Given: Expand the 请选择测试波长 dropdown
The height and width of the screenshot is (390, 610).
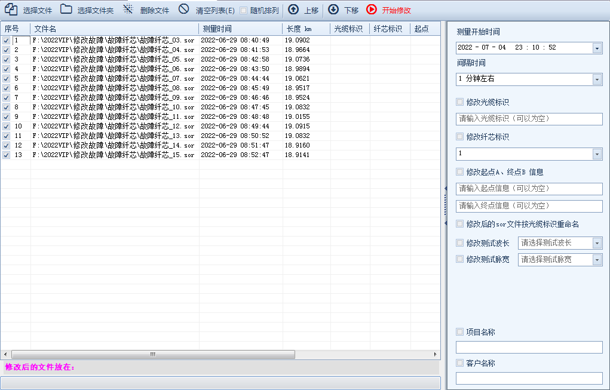Looking at the screenshot, I should point(597,243).
